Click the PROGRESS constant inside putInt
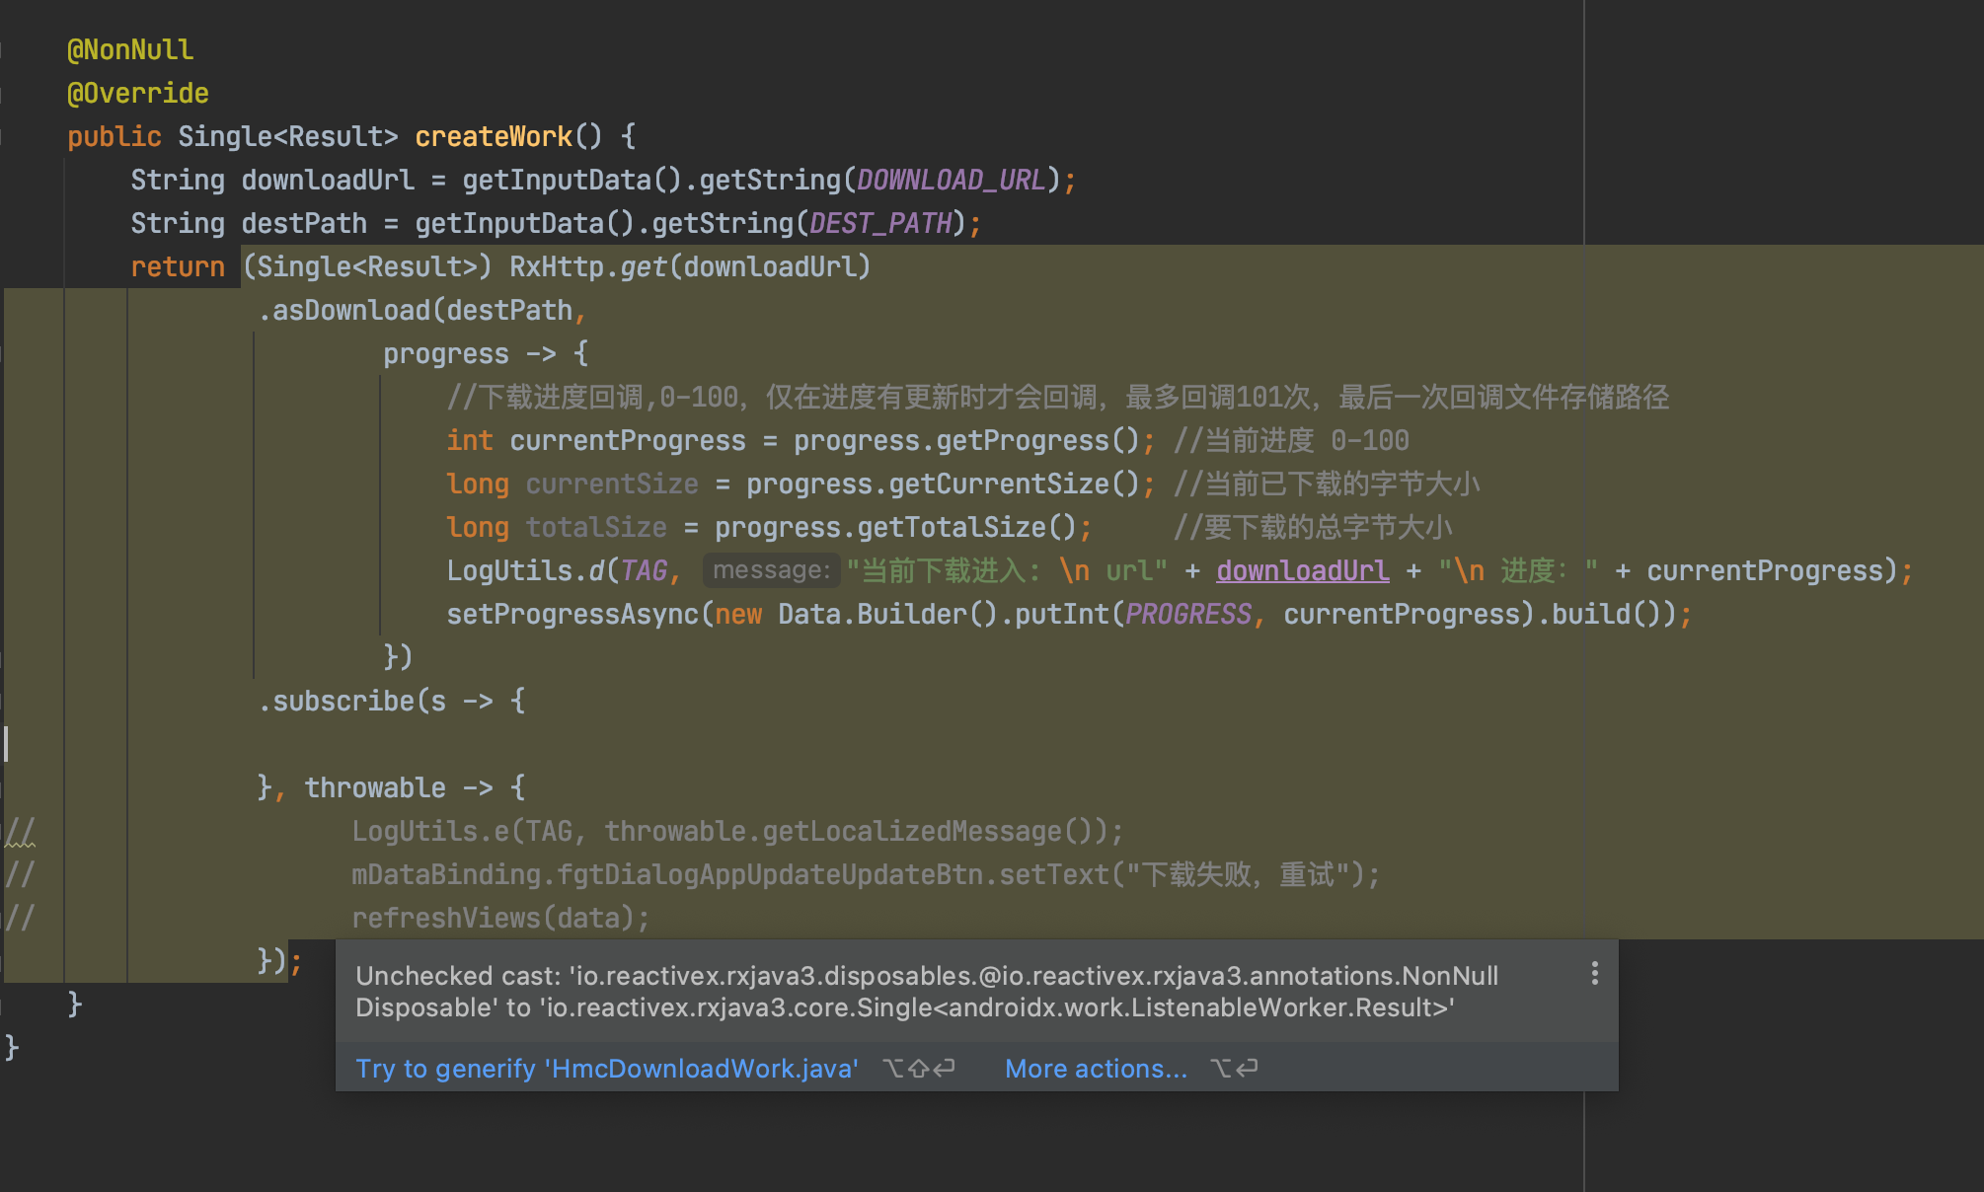The width and height of the screenshot is (1984, 1192). tap(1187, 613)
